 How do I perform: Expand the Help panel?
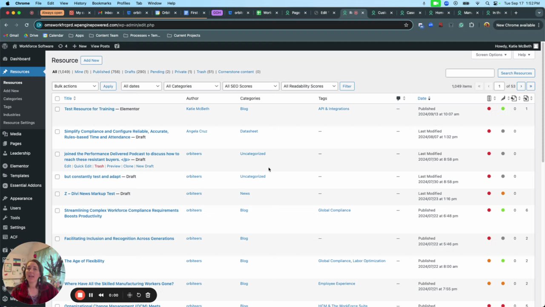pyautogui.click(x=524, y=55)
